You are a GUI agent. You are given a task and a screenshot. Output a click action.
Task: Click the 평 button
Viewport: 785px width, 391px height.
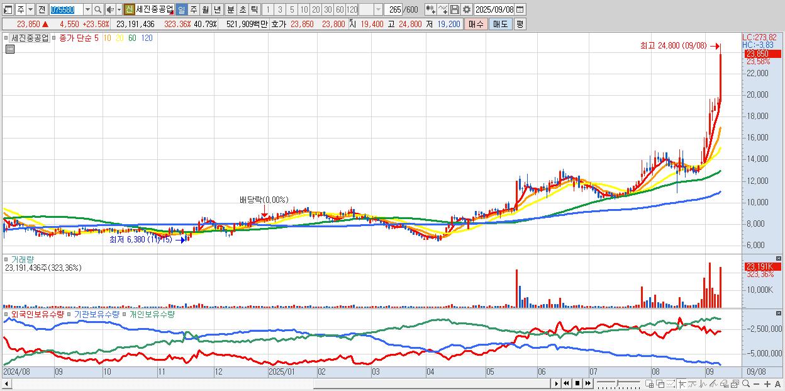point(520,24)
